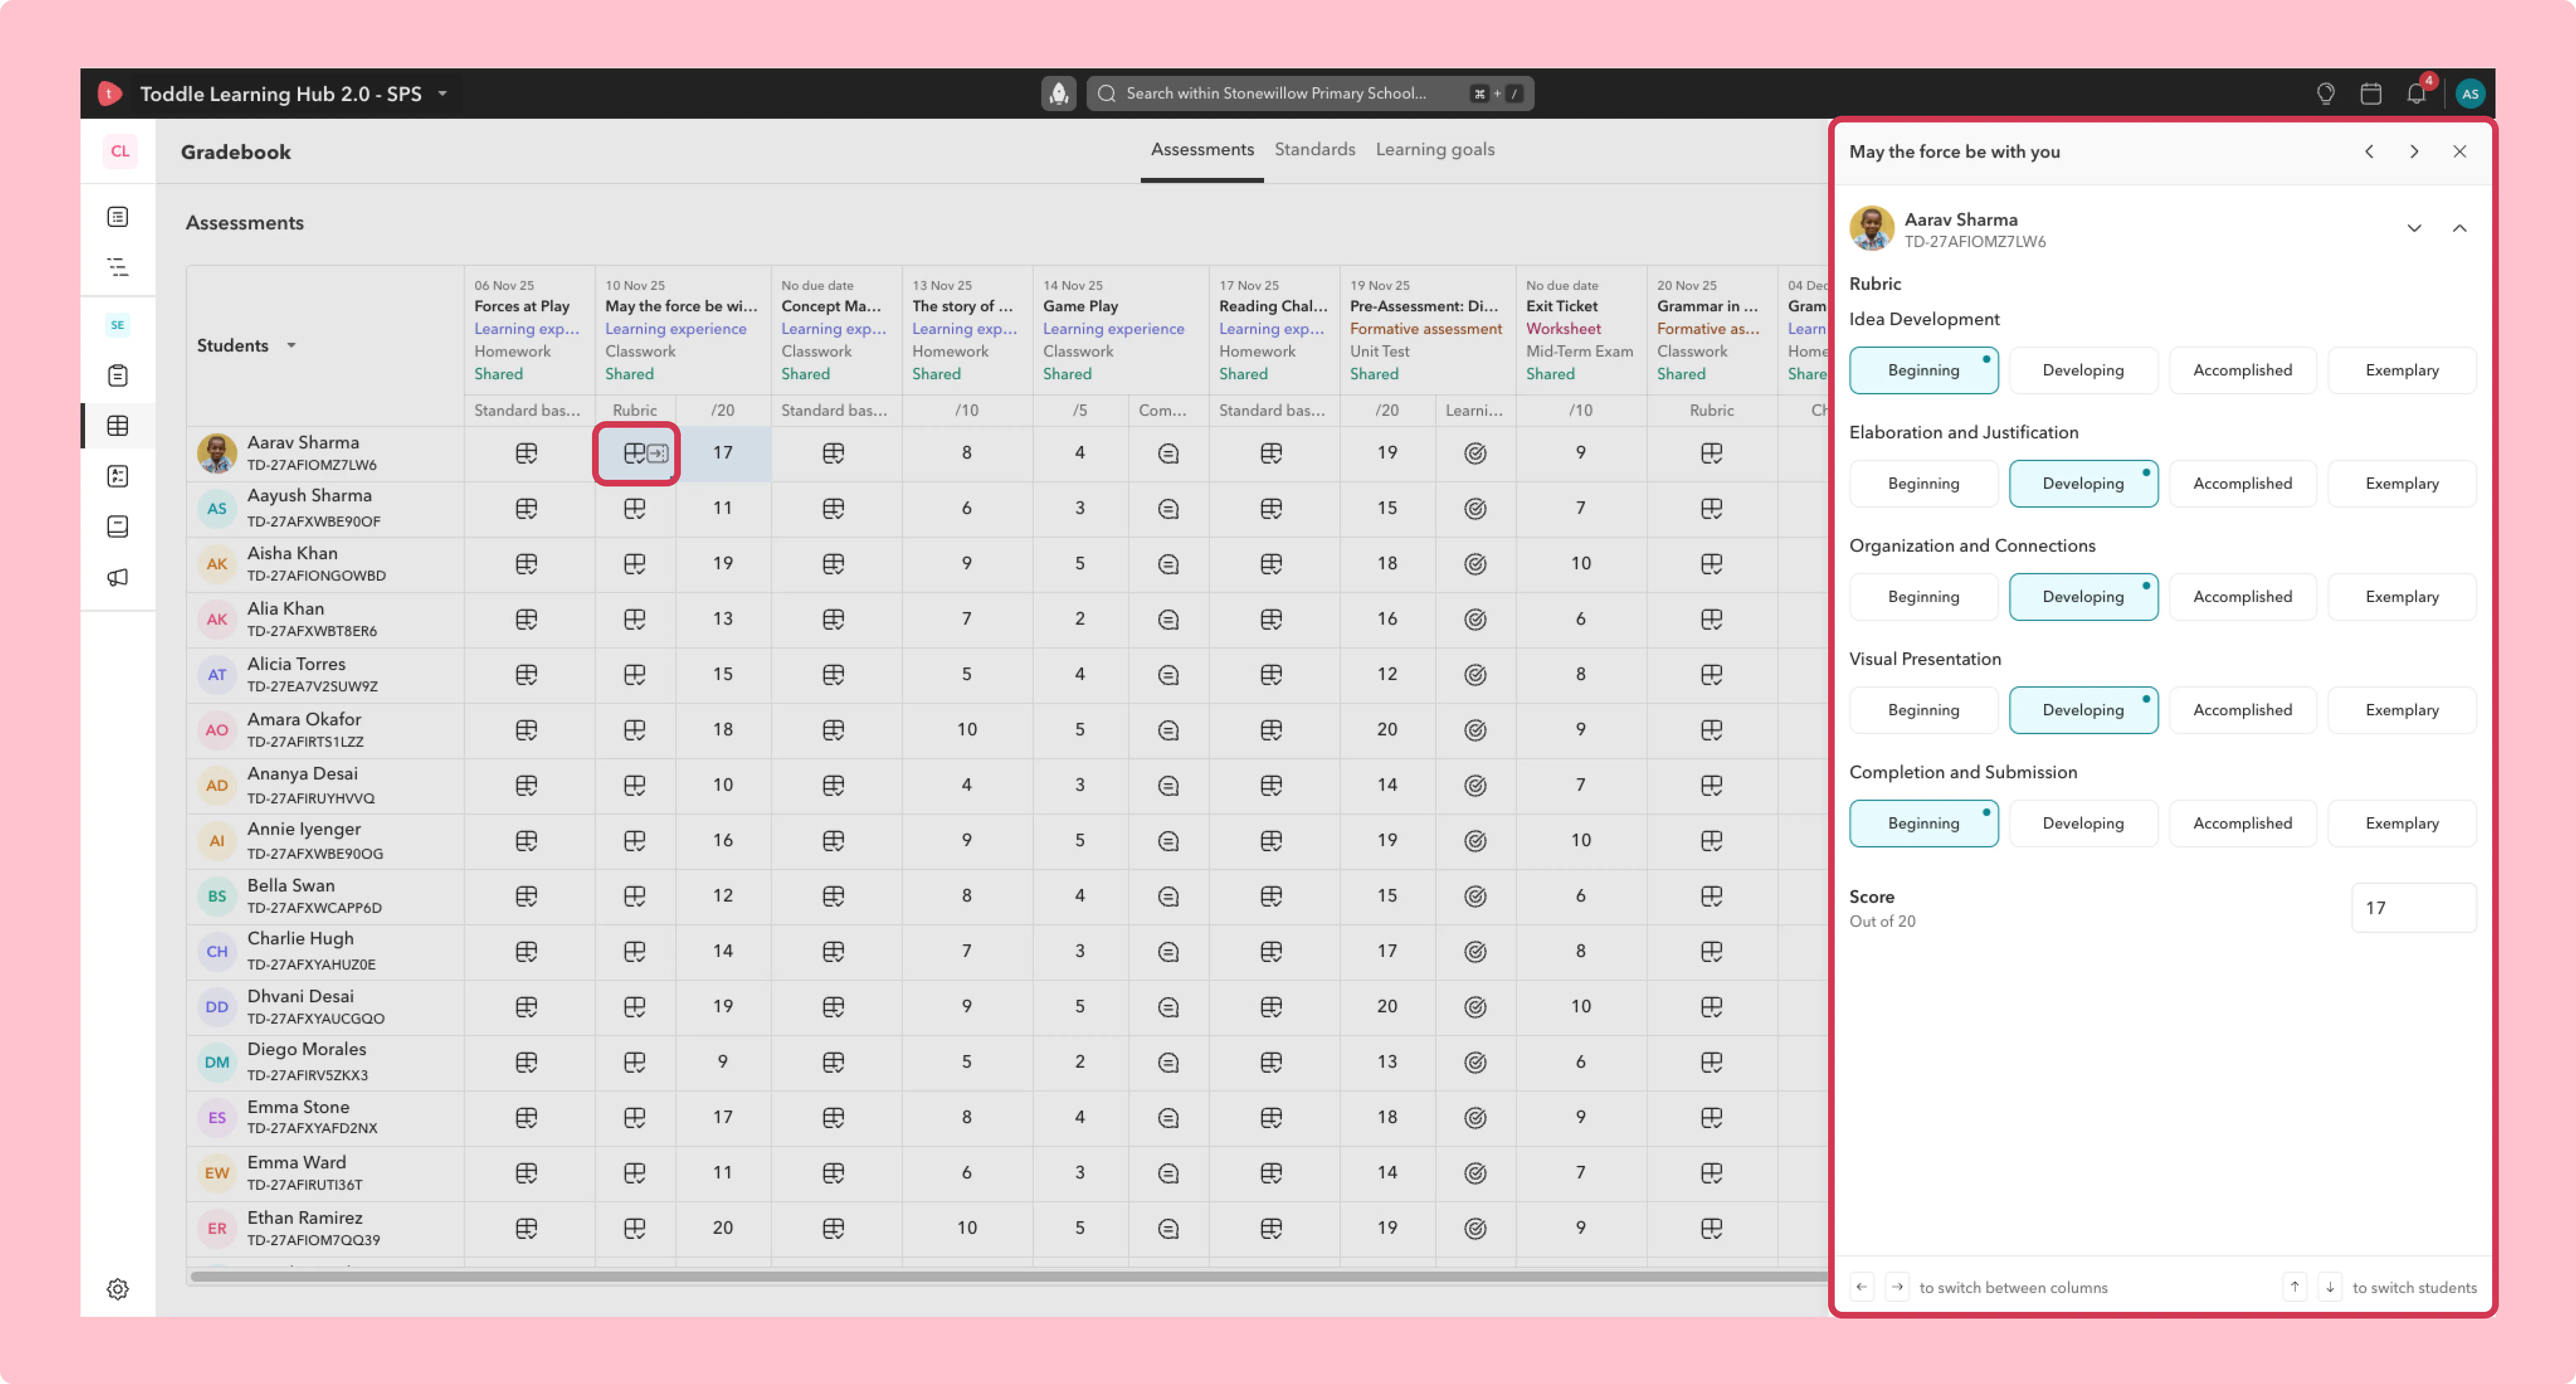2576x1384 pixels.
Task: Open the timeline list icon in sidebar
Action: coord(118,267)
